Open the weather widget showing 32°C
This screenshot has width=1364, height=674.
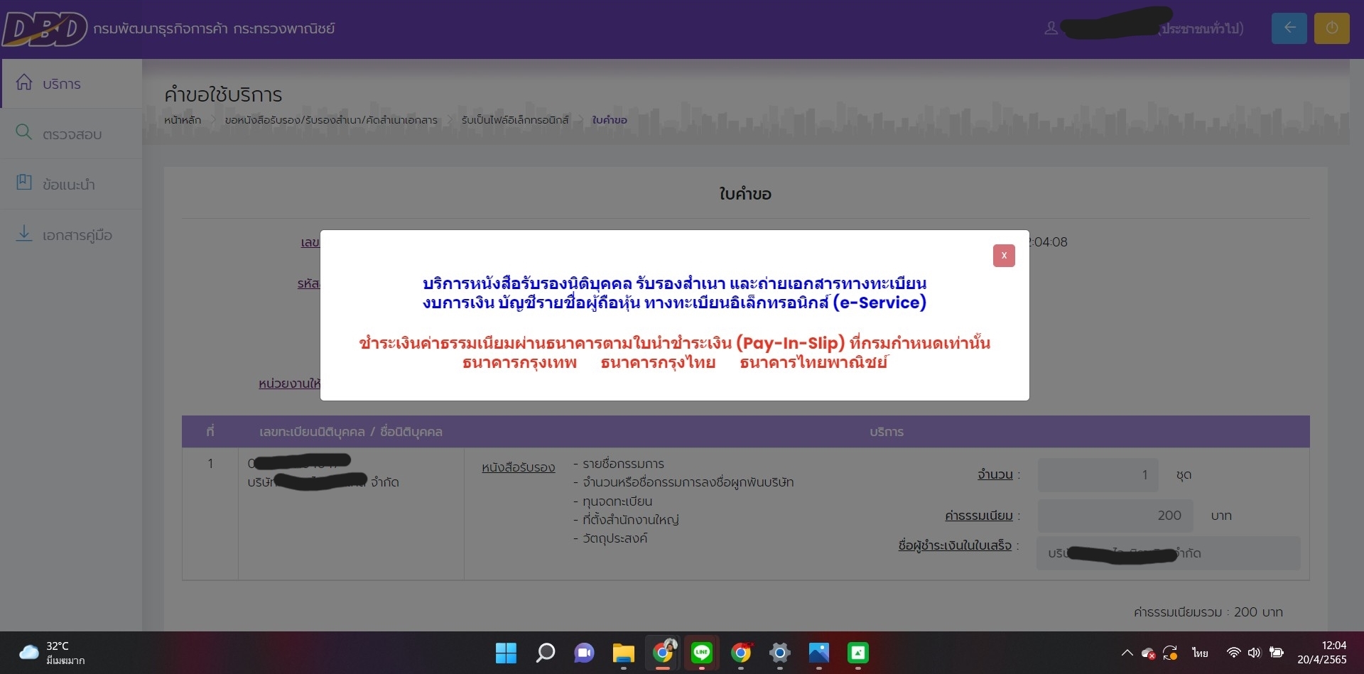coord(53,653)
